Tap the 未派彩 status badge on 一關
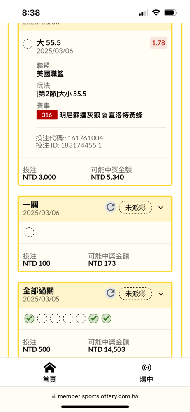The image size is (190, 412). coord(135,208)
